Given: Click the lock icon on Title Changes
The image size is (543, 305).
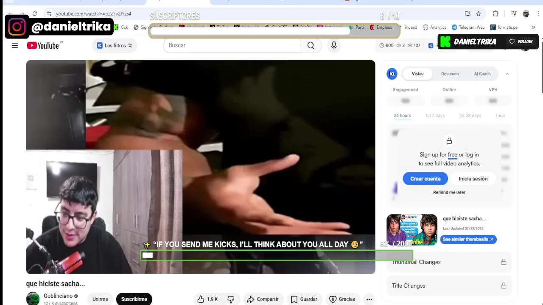Looking at the screenshot, I should [x=504, y=286].
